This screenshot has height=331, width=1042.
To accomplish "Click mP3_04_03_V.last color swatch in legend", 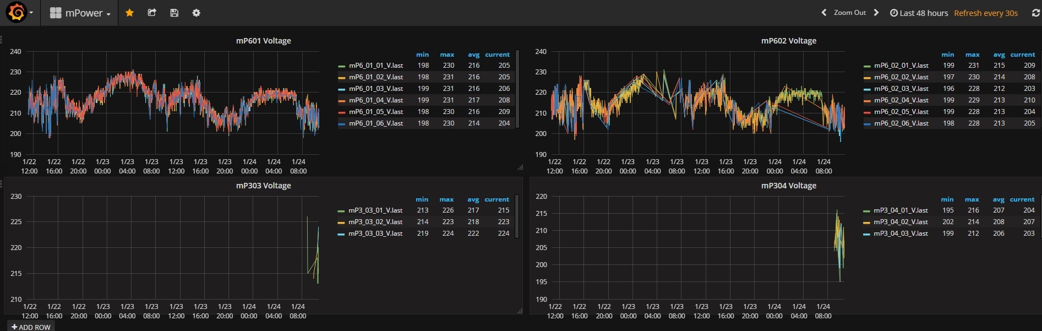I will pyautogui.click(x=866, y=234).
